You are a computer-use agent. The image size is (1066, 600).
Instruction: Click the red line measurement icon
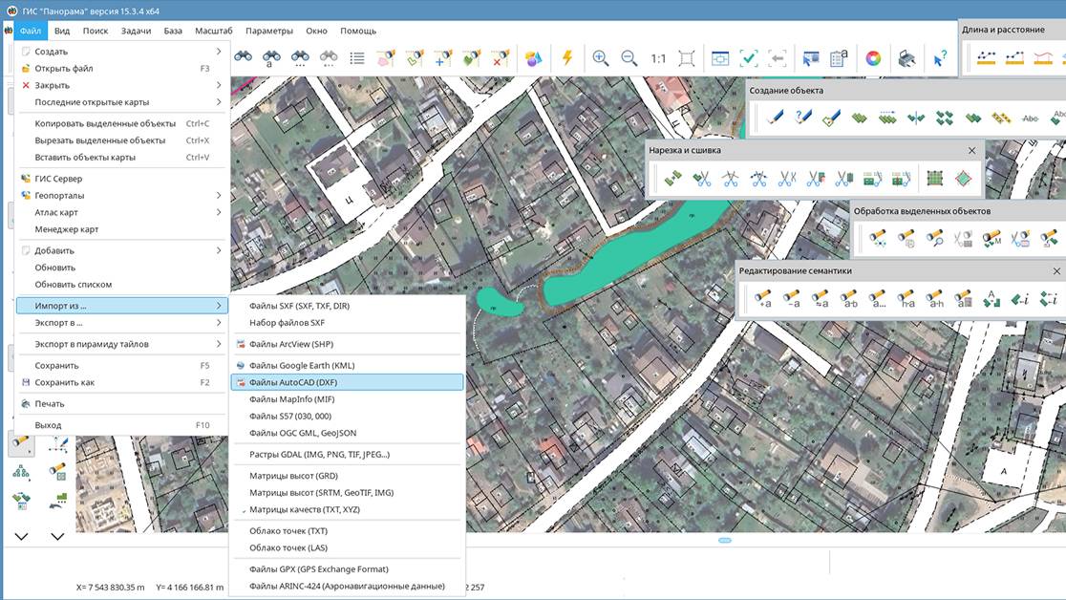1043,58
